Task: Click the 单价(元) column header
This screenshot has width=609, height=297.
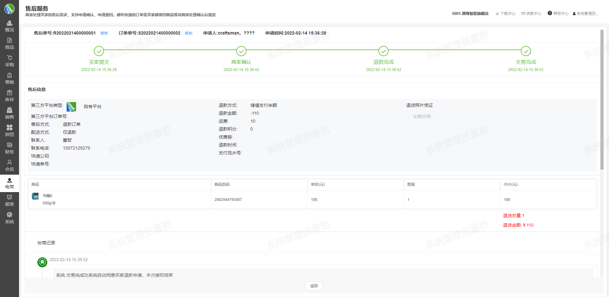Action: tap(318, 184)
